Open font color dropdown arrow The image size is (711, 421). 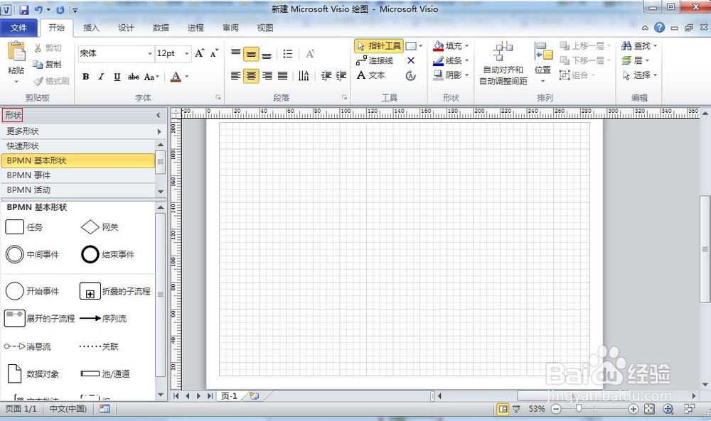pos(187,77)
